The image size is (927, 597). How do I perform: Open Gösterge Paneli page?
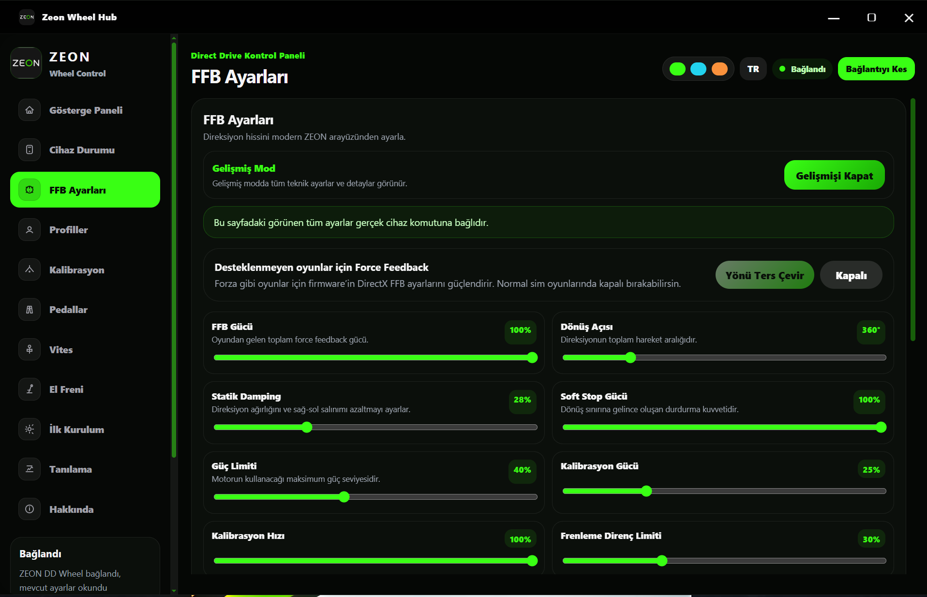85,110
